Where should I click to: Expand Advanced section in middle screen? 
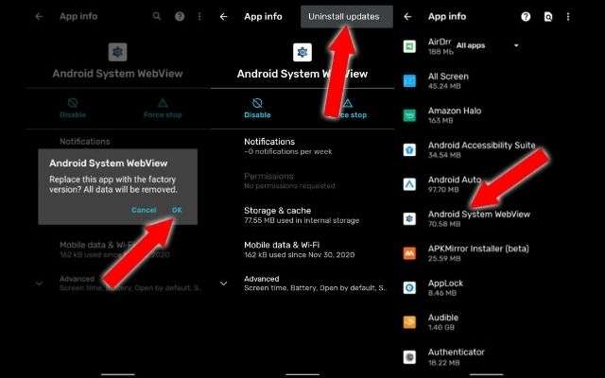coord(302,283)
